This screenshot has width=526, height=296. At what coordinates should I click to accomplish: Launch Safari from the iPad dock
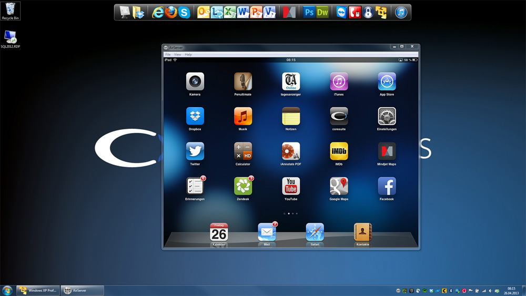315,232
